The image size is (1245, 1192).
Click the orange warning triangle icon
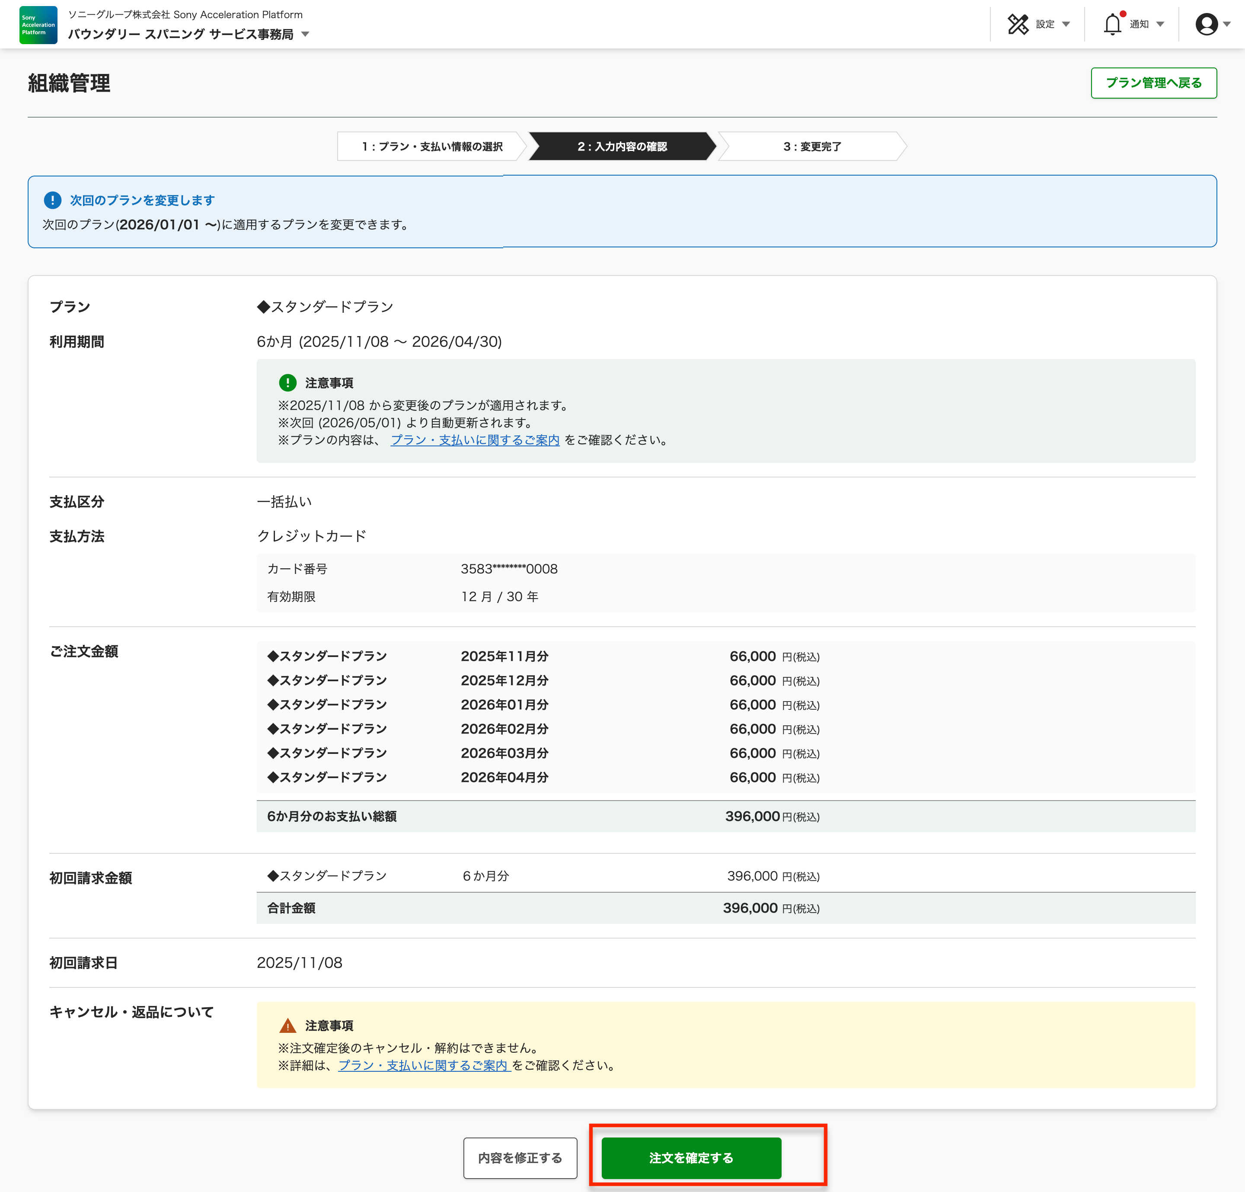[288, 1025]
